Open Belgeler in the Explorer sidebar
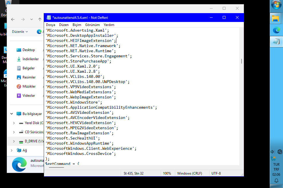This screenshot has width=283, height=188. tap(29, 68)
